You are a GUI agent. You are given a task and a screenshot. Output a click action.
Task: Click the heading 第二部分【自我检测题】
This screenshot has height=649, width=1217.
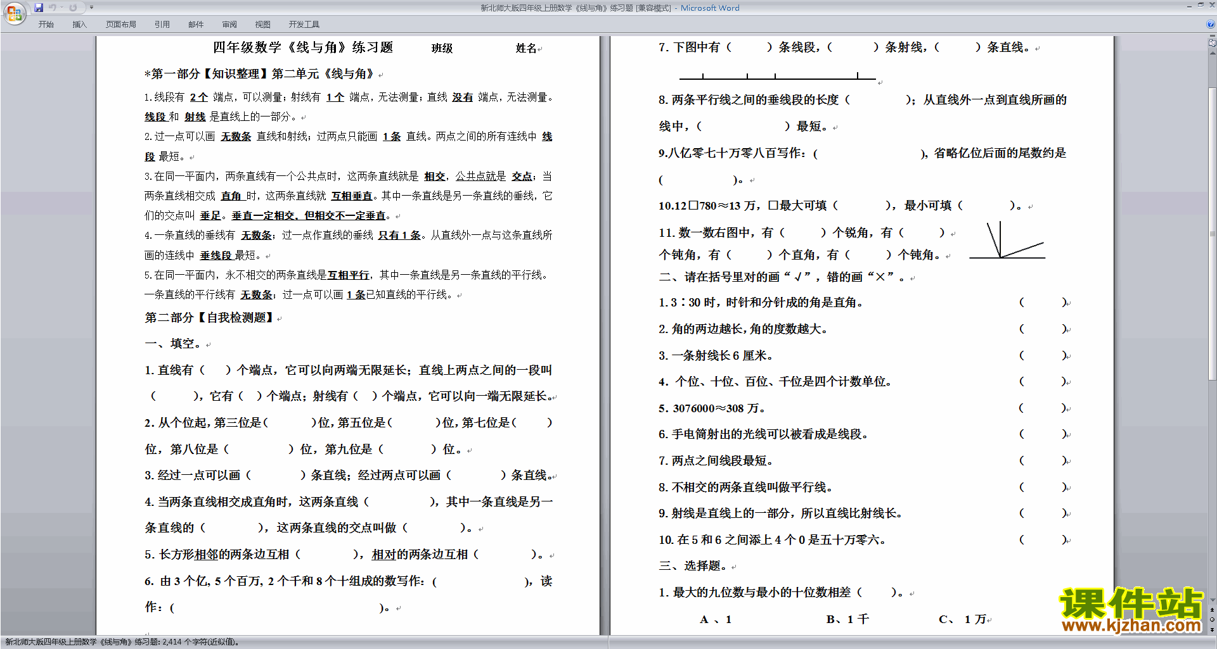[x=210, y=317]
